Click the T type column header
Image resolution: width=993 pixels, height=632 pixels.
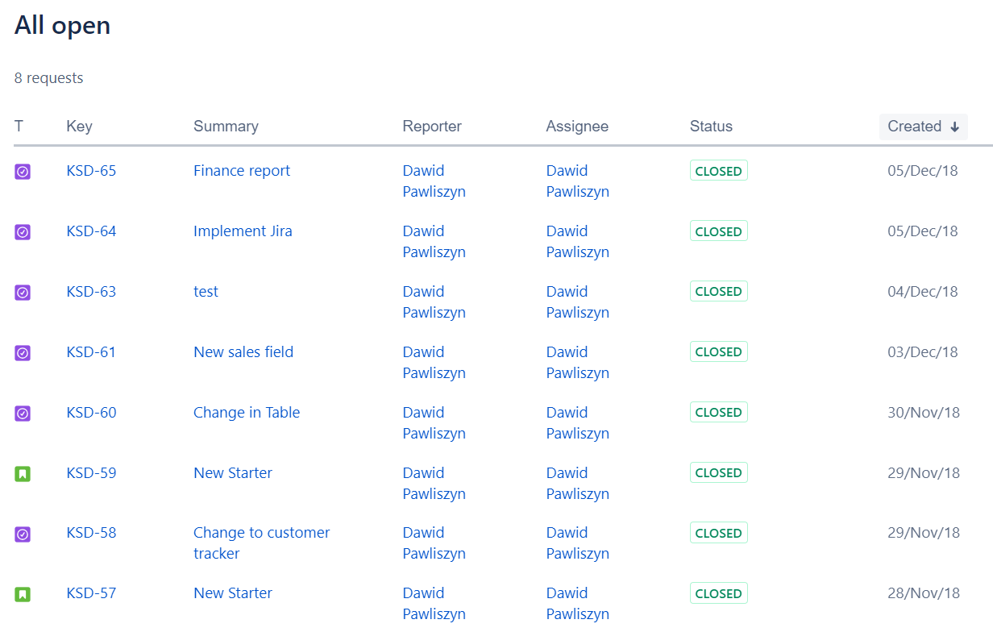pos(19,127)
